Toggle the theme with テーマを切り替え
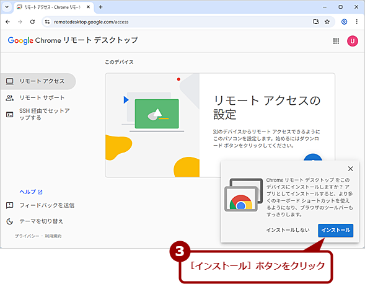The image size is (365, 284). click(x=41, y=221)
